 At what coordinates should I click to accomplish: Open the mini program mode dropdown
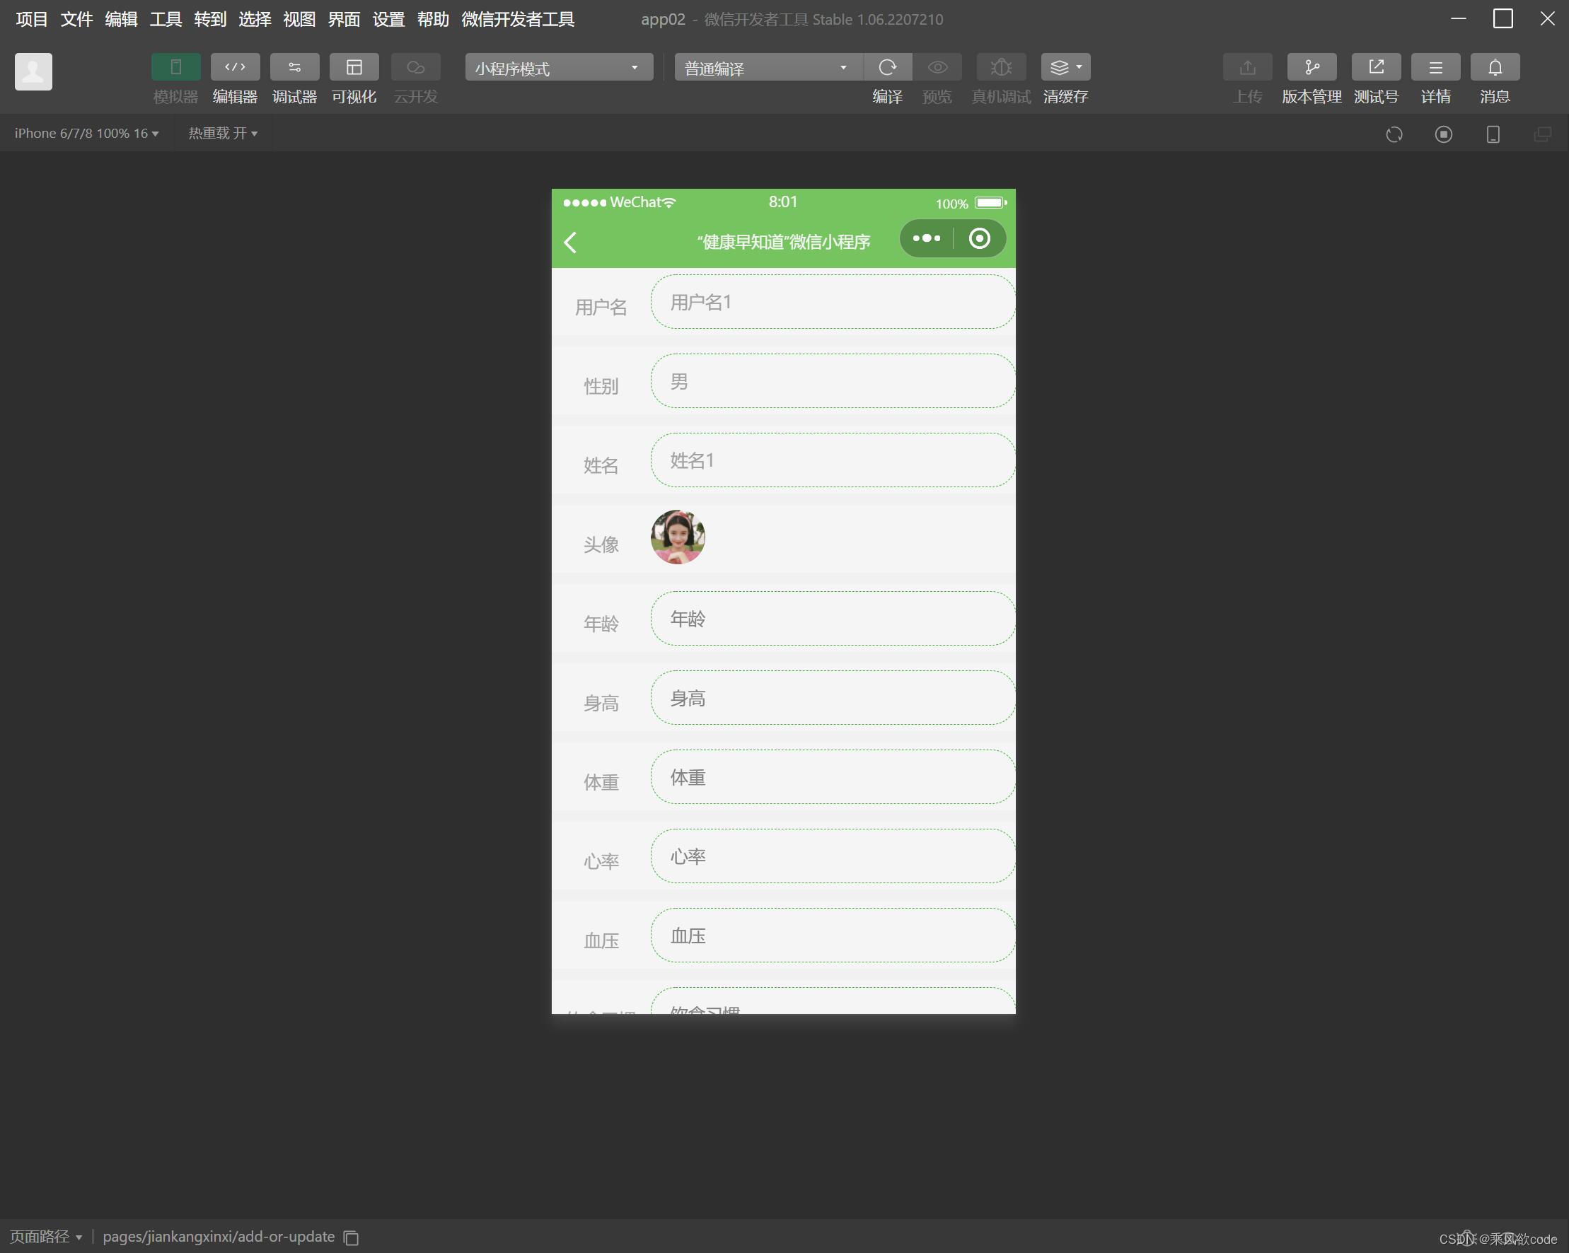click(558, 68)
